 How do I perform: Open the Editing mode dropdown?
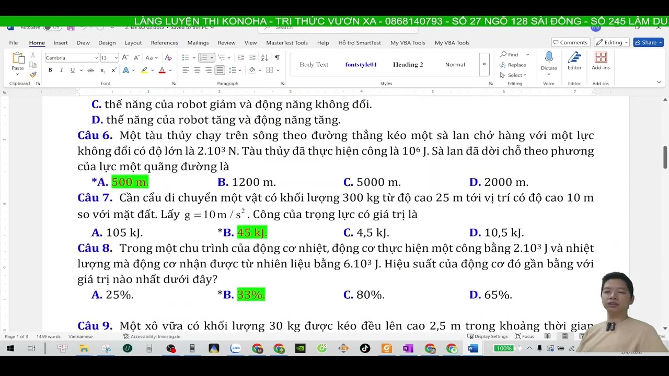click(x=613, y=43)
